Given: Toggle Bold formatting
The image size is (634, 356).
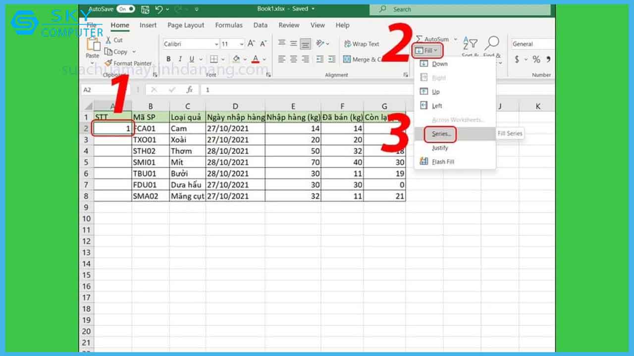Looking at the screenshot, I should tap(168, 59).
